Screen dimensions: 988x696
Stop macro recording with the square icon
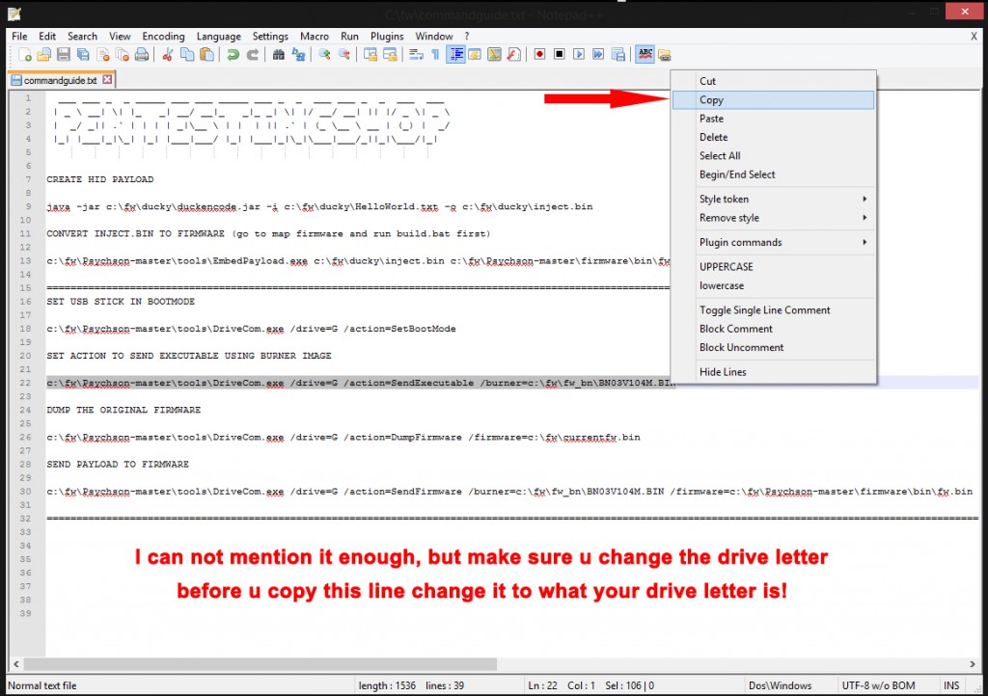(559, 55)
